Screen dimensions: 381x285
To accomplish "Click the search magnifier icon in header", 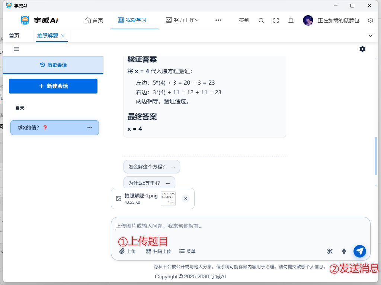I will pos(261,20).
